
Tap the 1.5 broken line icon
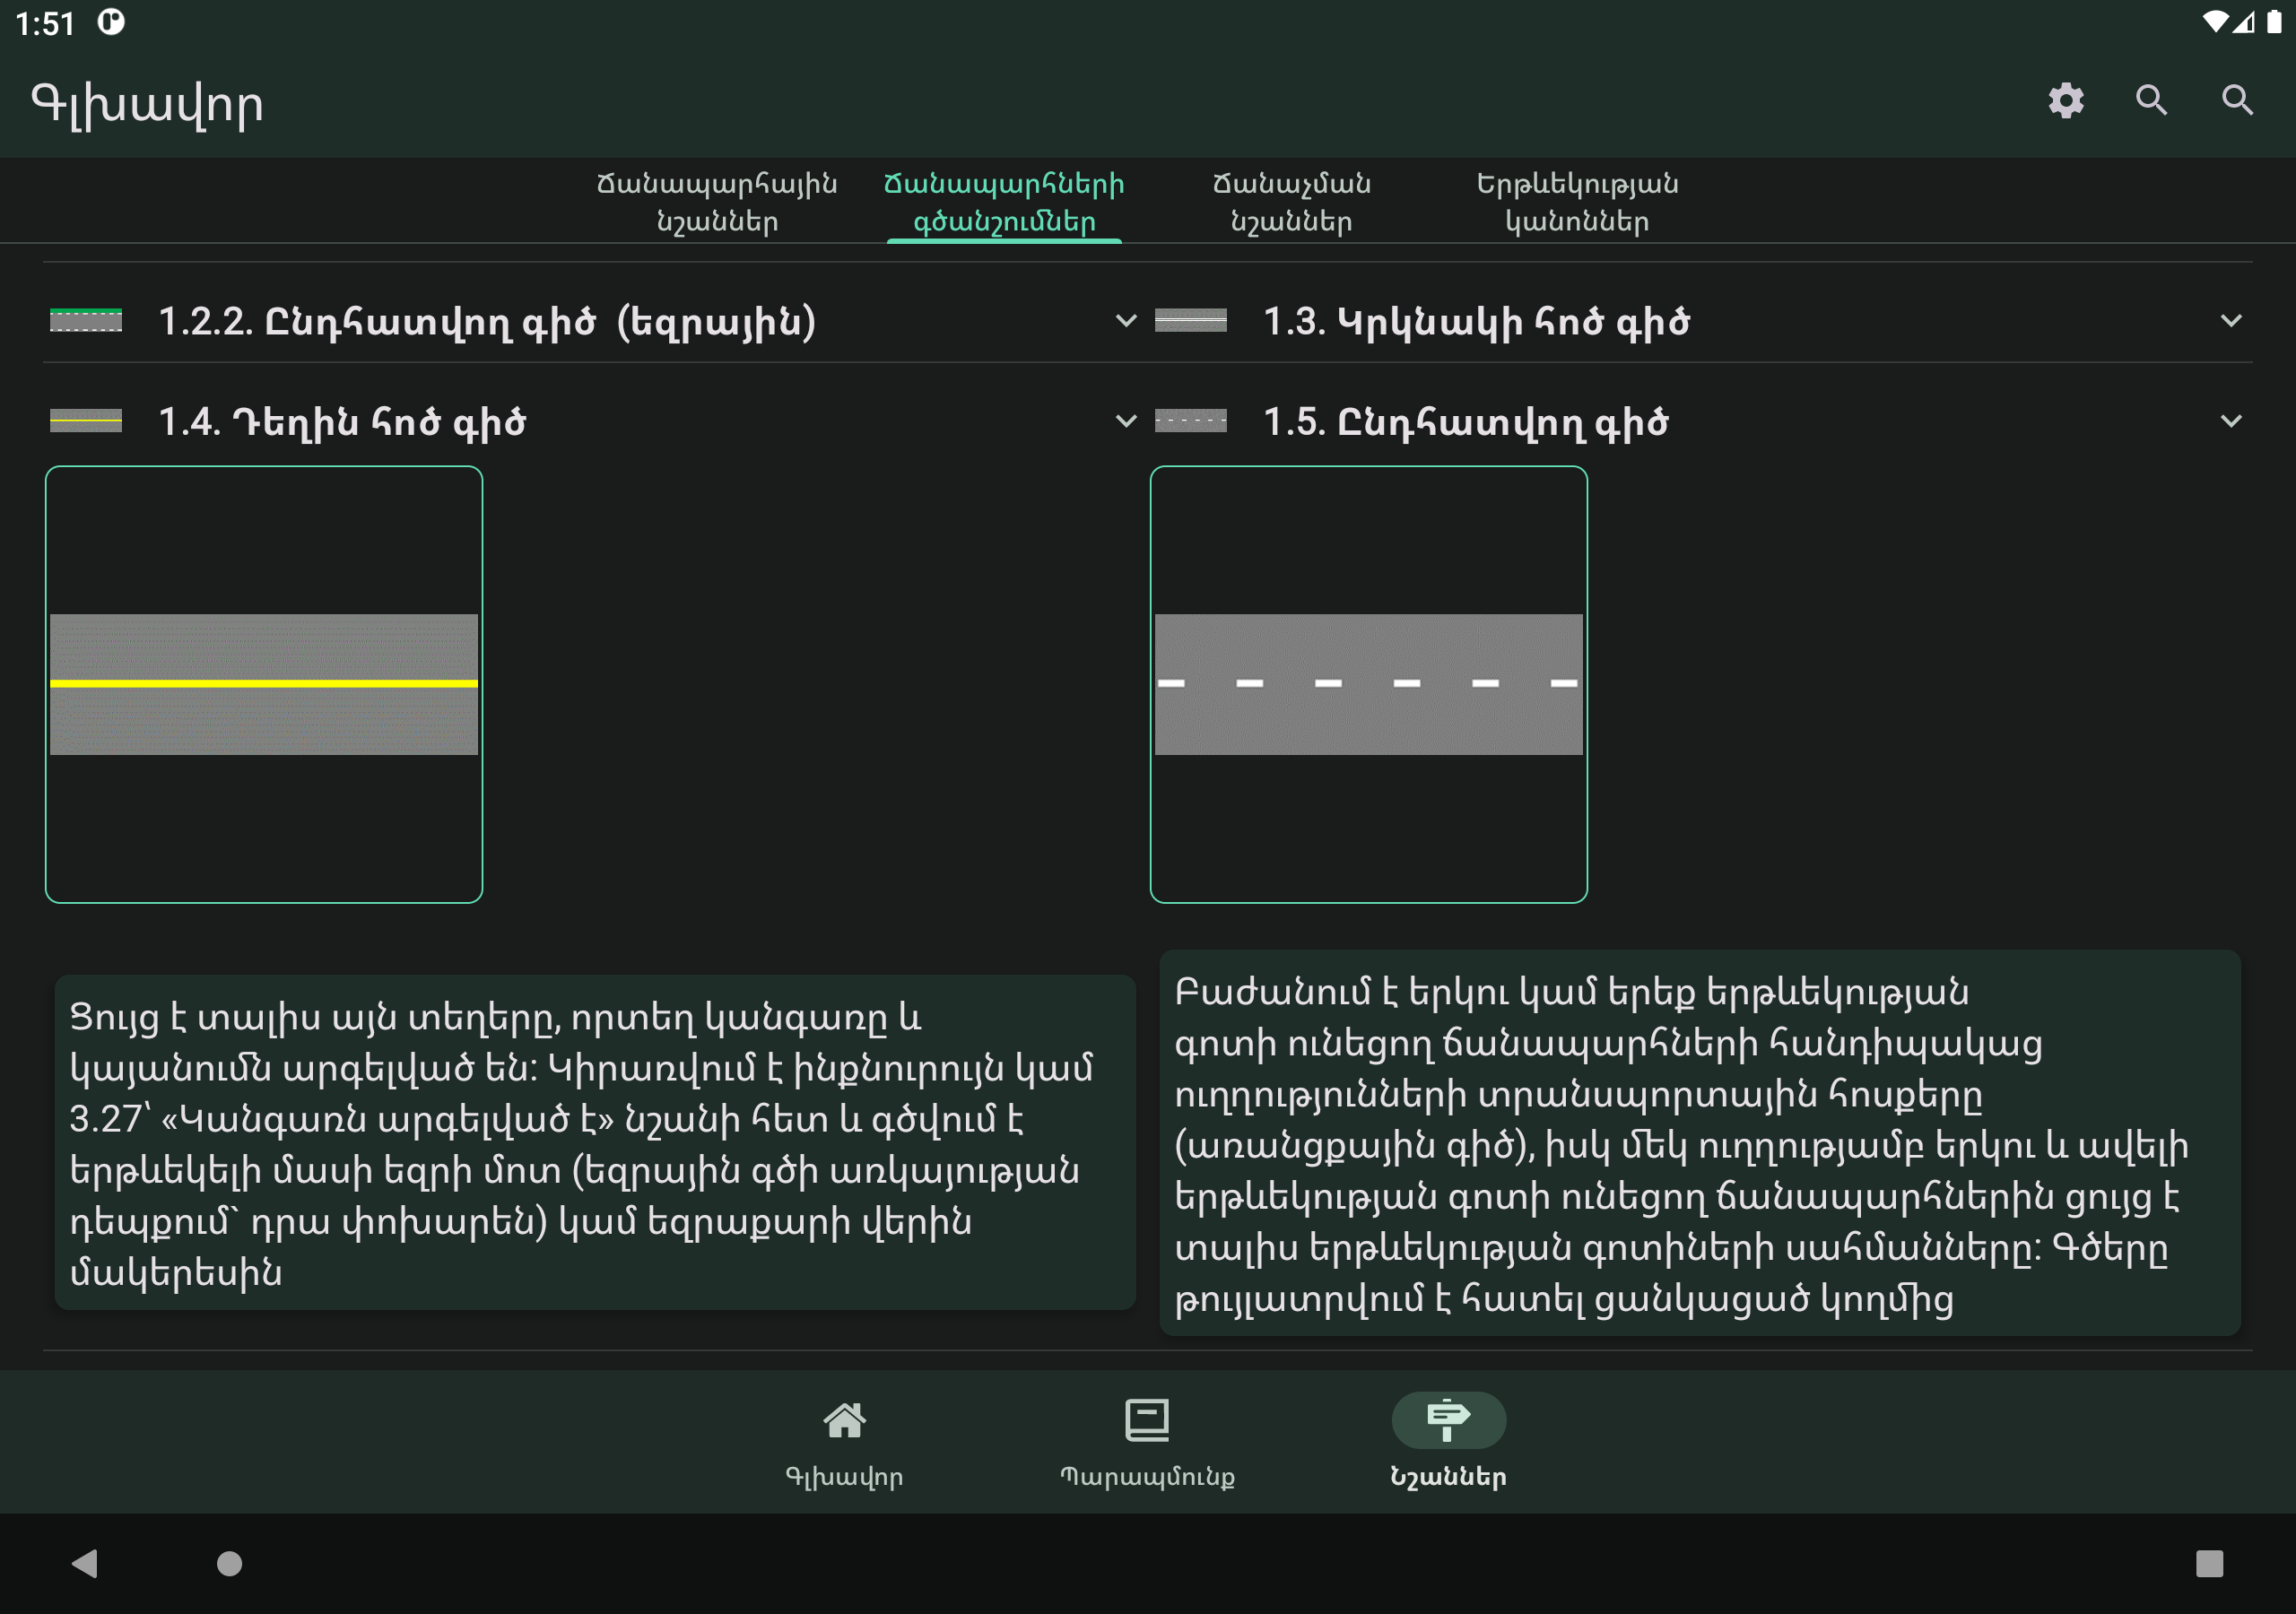(x=1191, y=421)
